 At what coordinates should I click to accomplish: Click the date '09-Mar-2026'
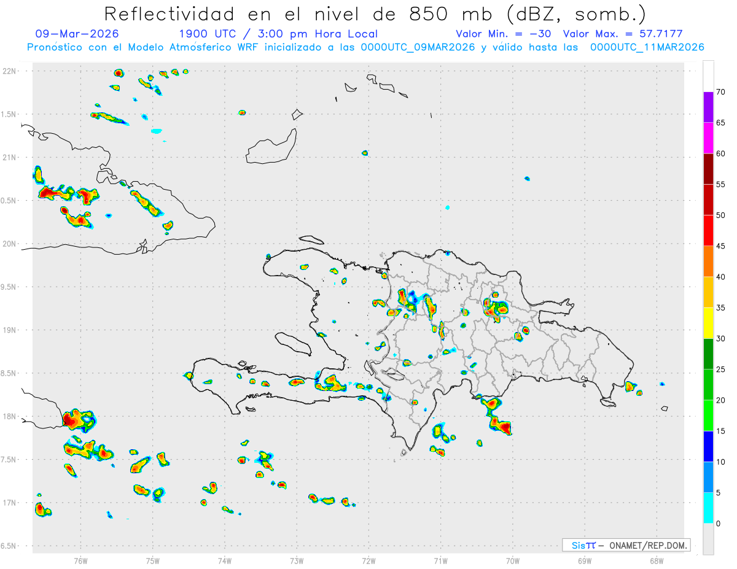tap(77, 34)
